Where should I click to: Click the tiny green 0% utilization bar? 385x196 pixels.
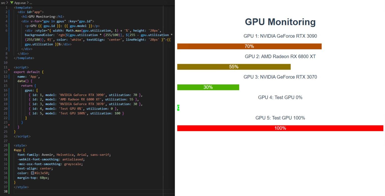[x=178, y=108]
